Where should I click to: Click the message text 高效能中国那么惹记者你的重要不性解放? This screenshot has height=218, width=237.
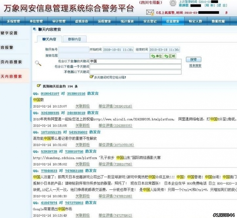click(x=65, y=139)
